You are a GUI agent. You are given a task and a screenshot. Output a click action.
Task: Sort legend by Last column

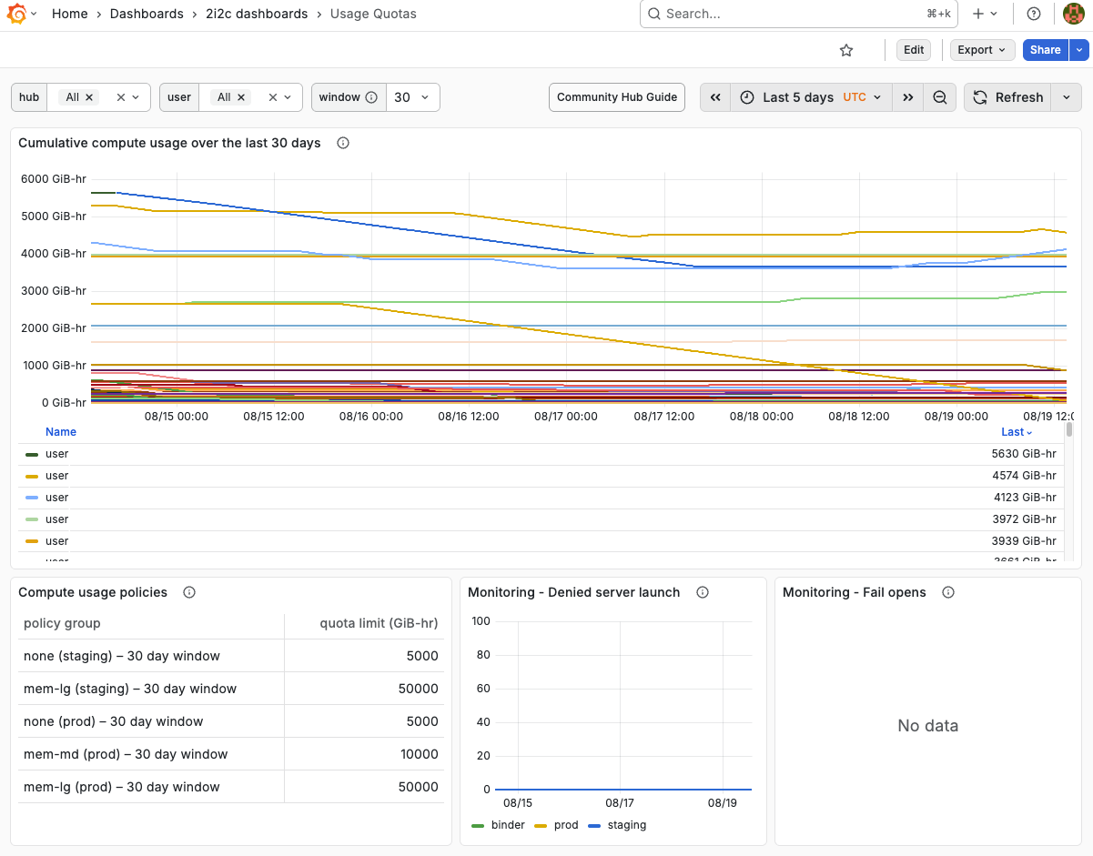click(1017, 432)
